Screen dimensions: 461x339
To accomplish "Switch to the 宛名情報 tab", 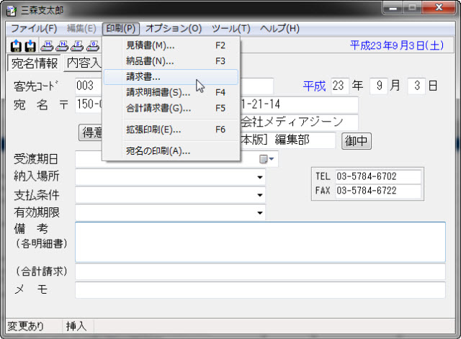I will coord(35,63).
